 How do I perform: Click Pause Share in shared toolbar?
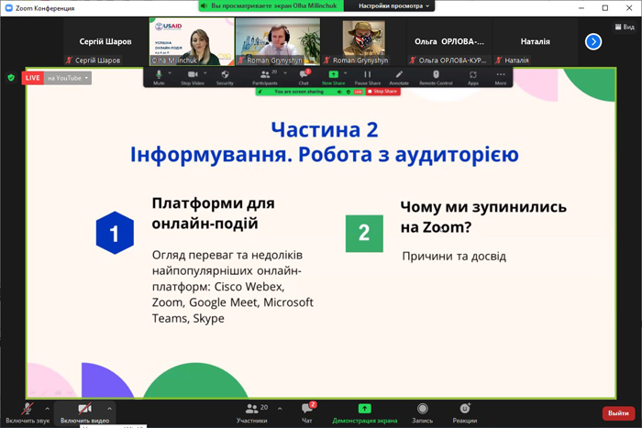[367, 77]
